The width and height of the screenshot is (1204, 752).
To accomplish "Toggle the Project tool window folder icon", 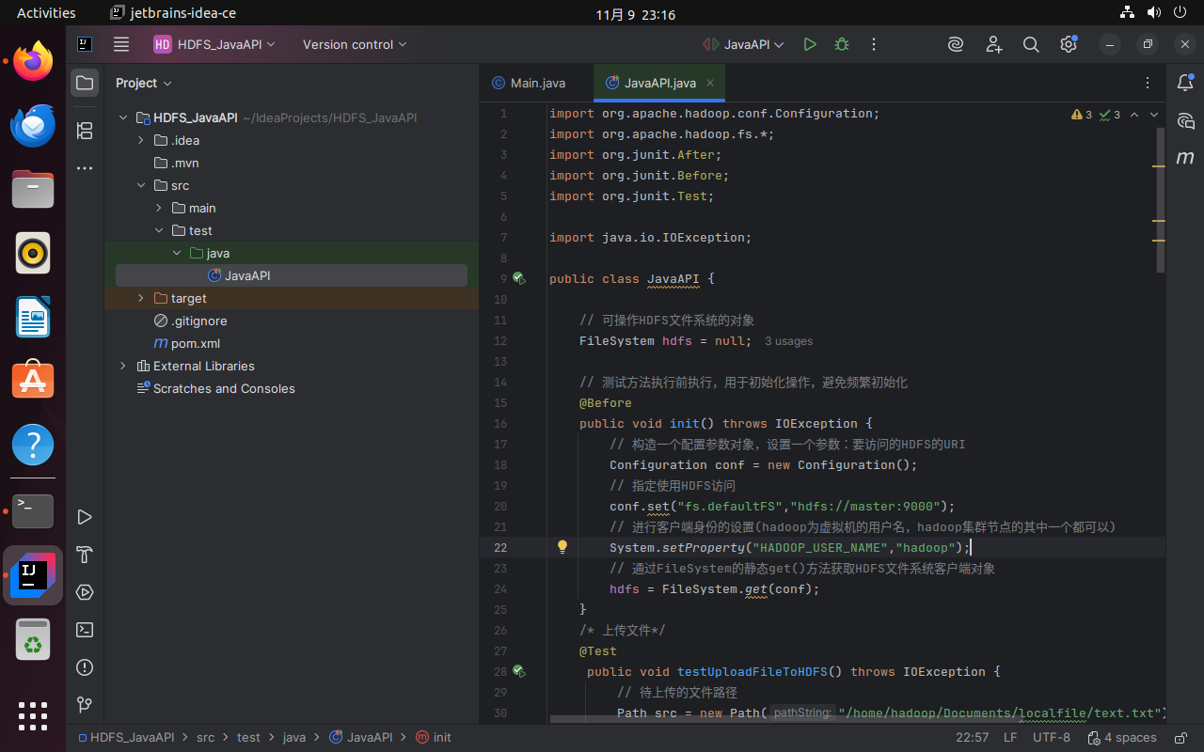I will 85,83.
